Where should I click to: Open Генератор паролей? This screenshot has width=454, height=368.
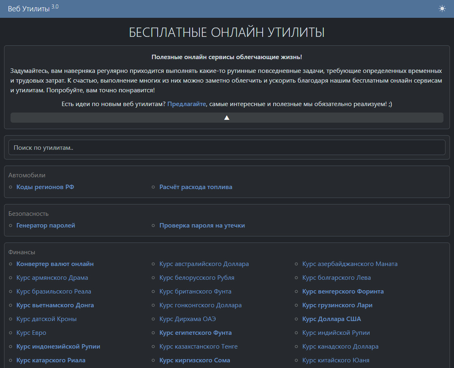46,225
